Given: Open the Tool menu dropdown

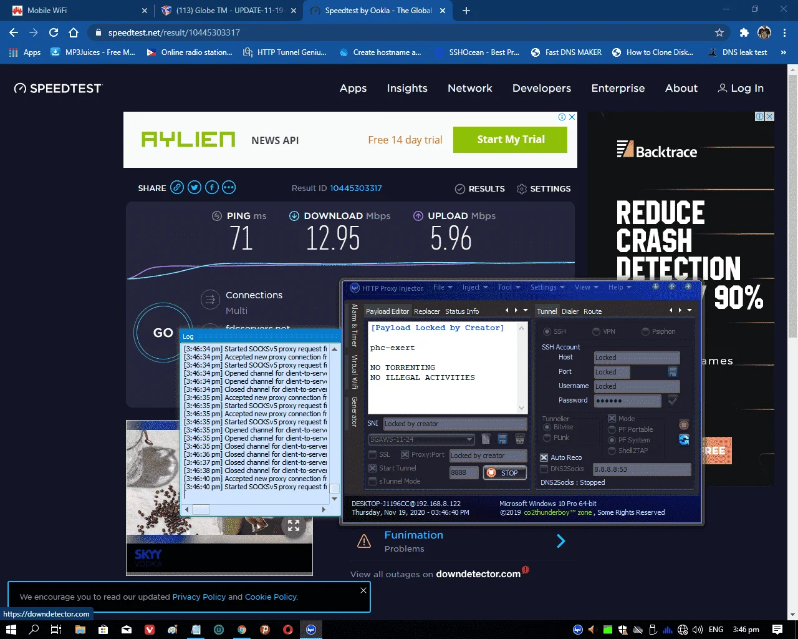Looking at the screenshot, I should coord(509,287).
